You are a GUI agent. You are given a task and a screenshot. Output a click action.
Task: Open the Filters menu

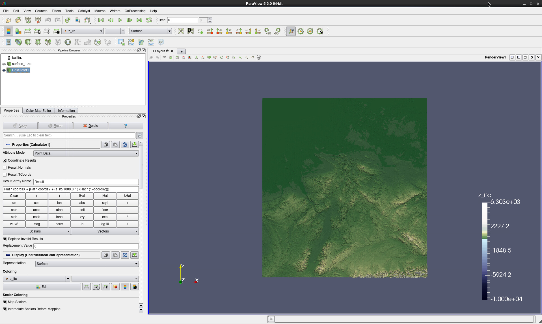56,11
